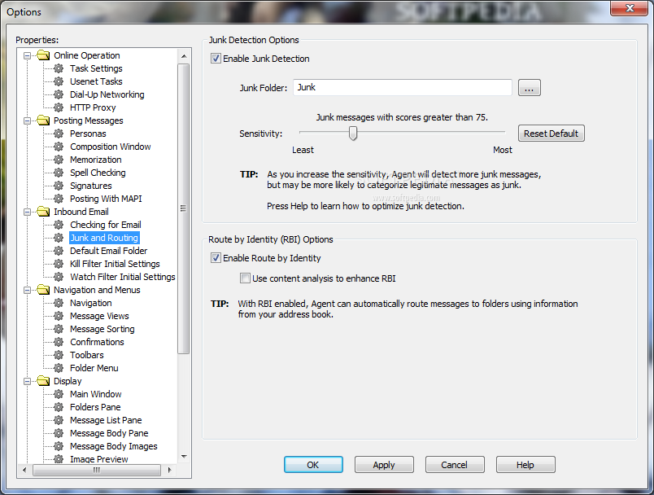Click the gear icon next to Confirmations
The image size is (654, 495).
coord(59,342)
